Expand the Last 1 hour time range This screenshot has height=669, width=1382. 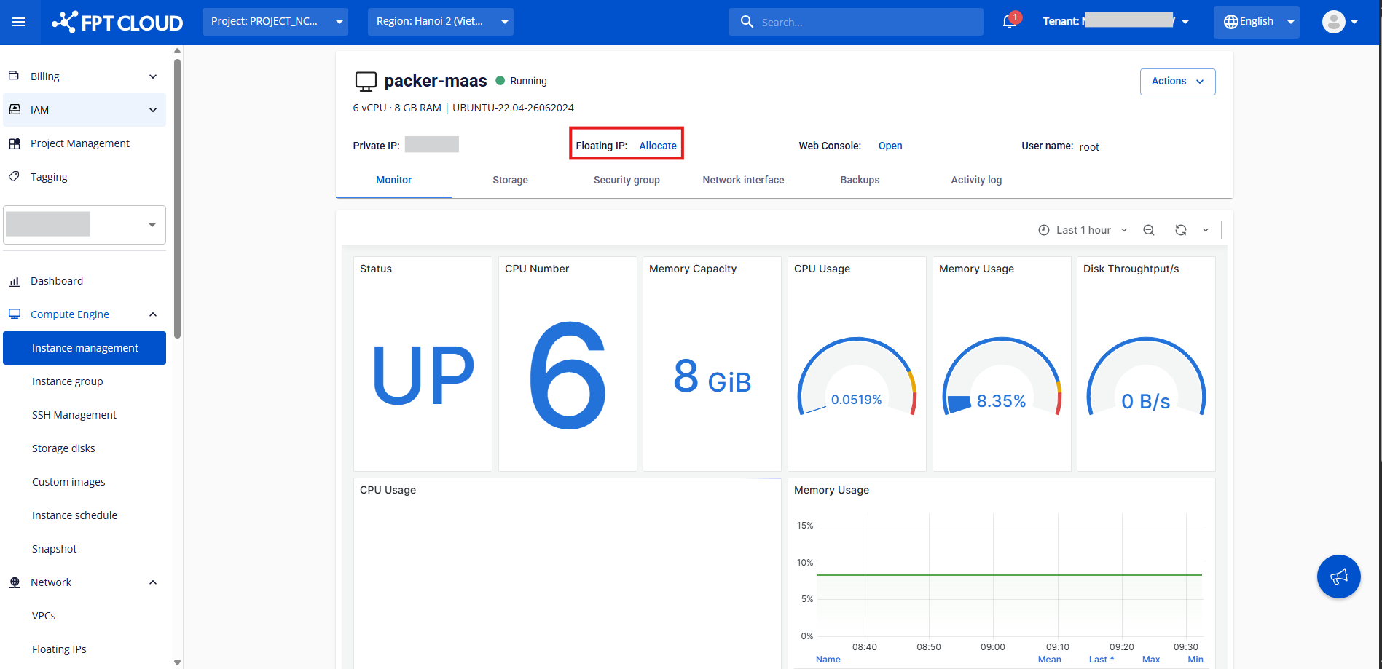point(1083,230)
